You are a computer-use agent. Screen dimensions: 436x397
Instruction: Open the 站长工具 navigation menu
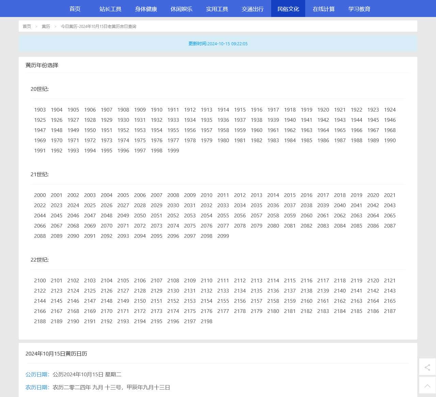(110, 9)
